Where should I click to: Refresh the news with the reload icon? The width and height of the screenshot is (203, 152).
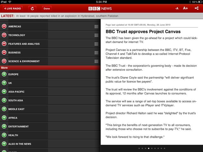click(32, 9)
